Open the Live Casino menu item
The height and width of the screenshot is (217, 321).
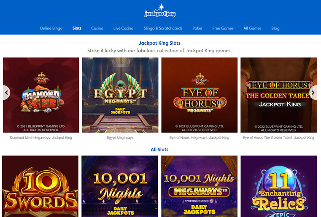coord(124,28)
